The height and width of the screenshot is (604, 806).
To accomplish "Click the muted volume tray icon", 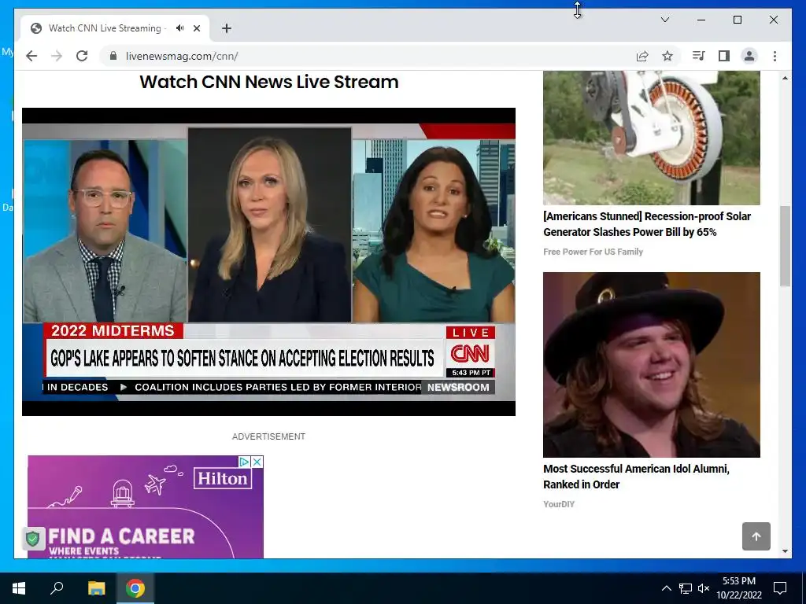I will click(704, 588).
